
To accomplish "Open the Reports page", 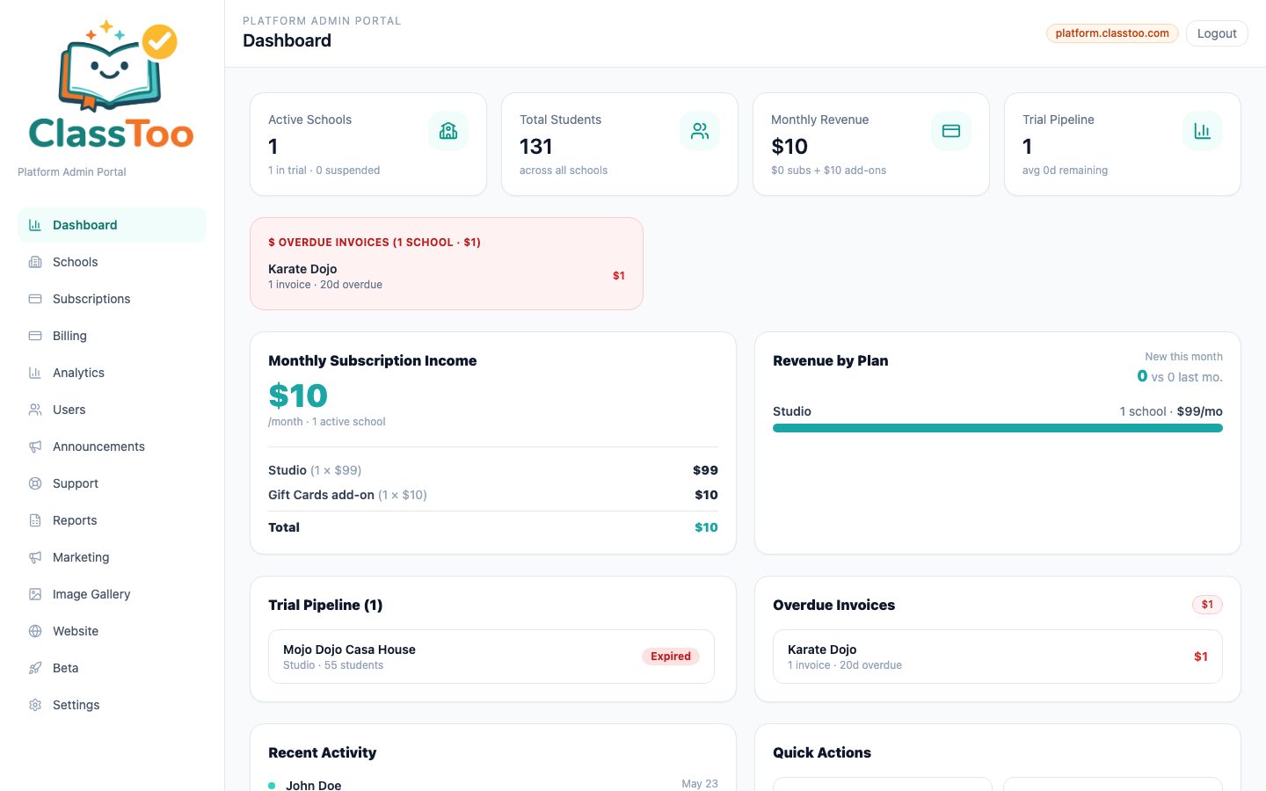I will [112, 520].
